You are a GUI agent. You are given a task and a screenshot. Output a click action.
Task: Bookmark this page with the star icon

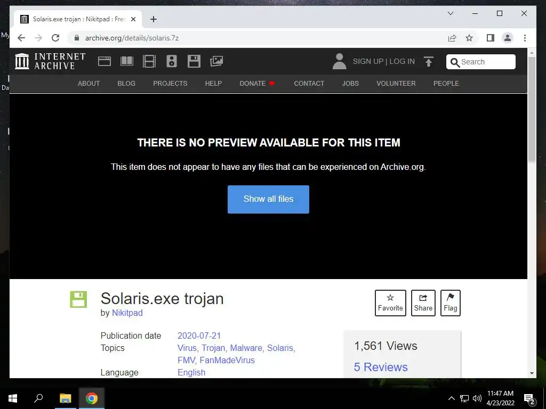(469, 38)
